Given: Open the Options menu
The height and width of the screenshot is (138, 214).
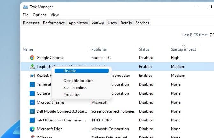Looking at the screenshot, I should [40, 15].
